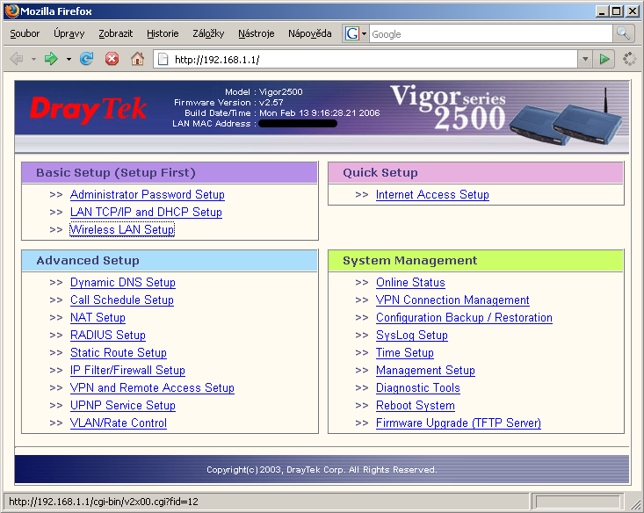Open RADIUS Setup link
Image resolution: width=644 pixels, height=513 pixels.
107,336
